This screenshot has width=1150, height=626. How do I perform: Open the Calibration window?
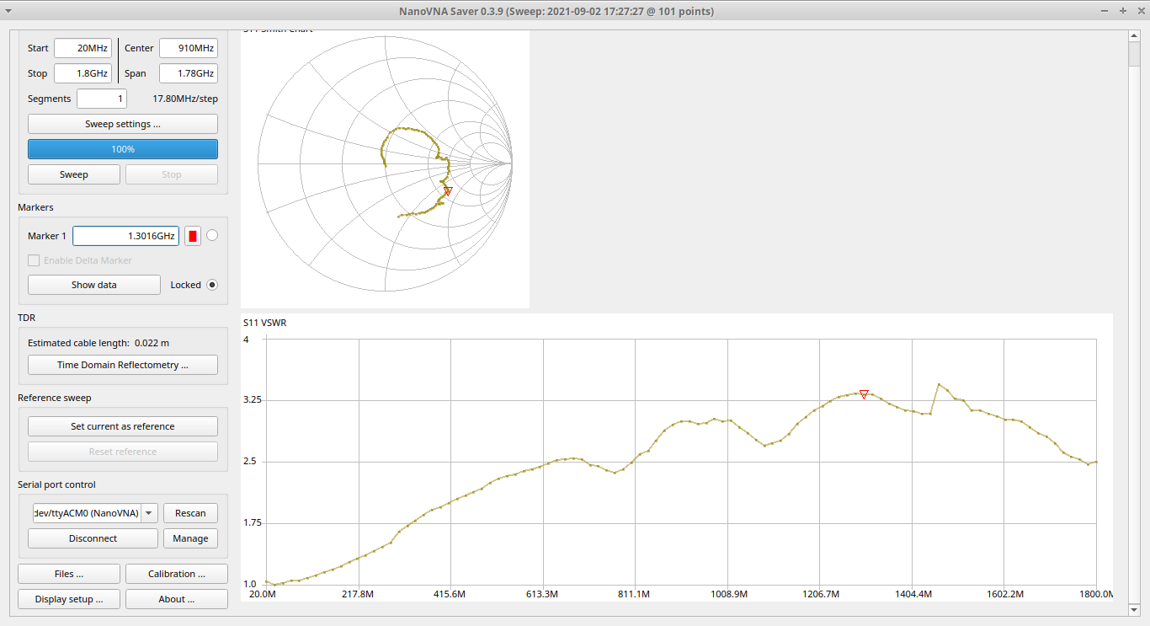point(177,574)
